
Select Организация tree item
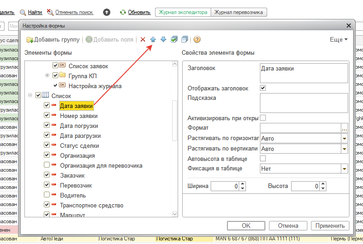click(x=77, y=155)
